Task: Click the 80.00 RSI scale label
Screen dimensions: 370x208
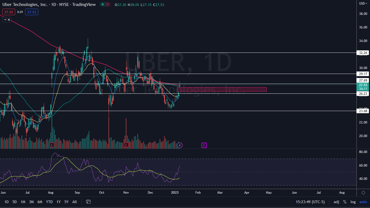Action: pos(363,152)
